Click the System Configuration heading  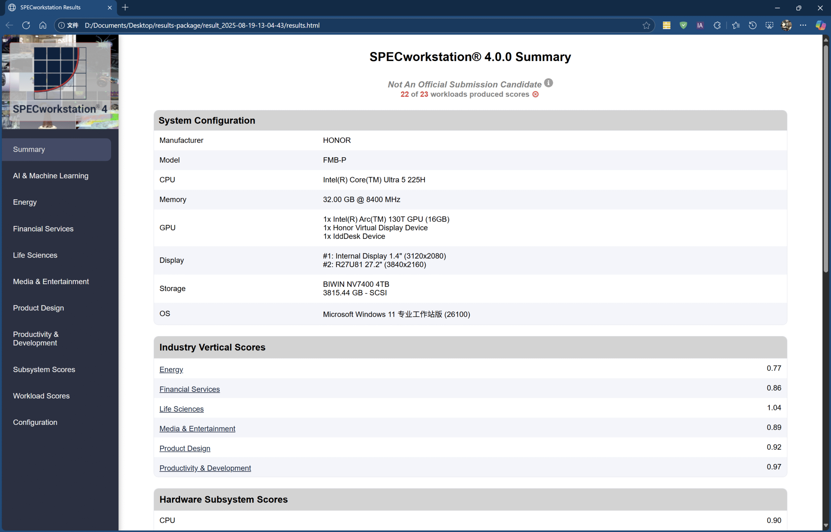[x=207, y=120]
